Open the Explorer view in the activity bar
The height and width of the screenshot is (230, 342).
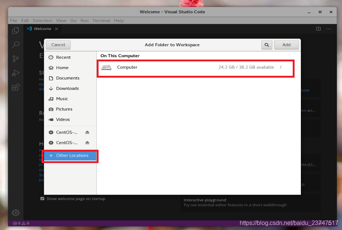[x=16, y=30]
